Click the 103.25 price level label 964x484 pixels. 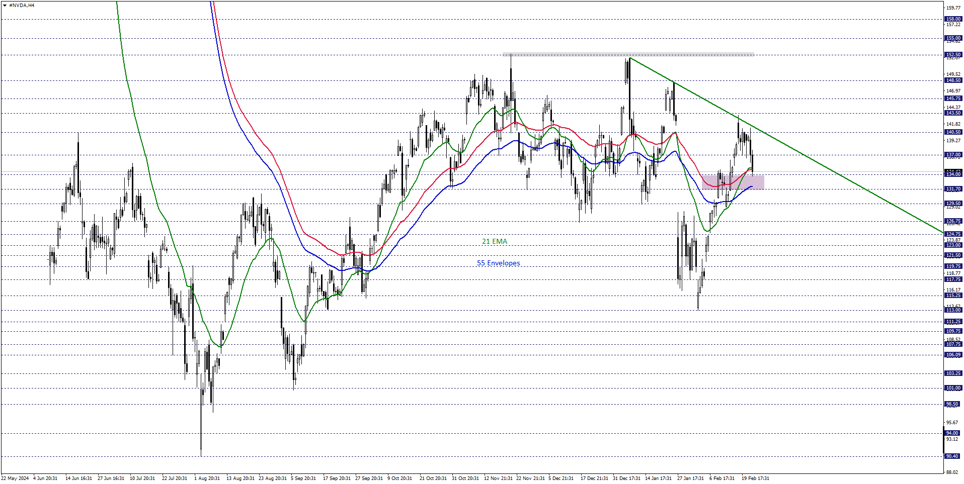click(953, 373)
